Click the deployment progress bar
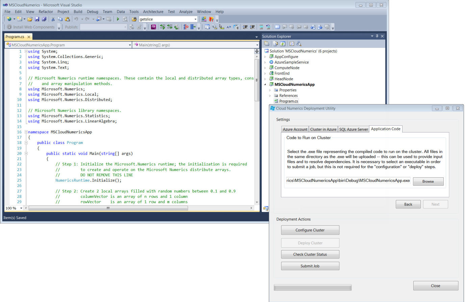 313,288
